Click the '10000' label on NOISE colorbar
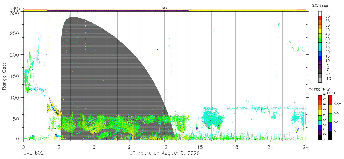Screen dimensions: 344x159 (x=336, y=103)
